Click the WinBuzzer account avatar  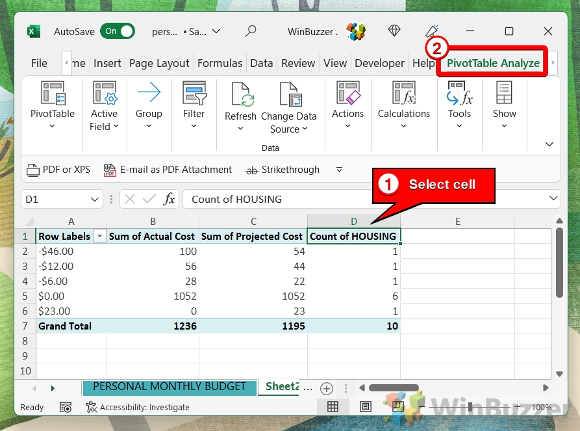tap(355, 31)
